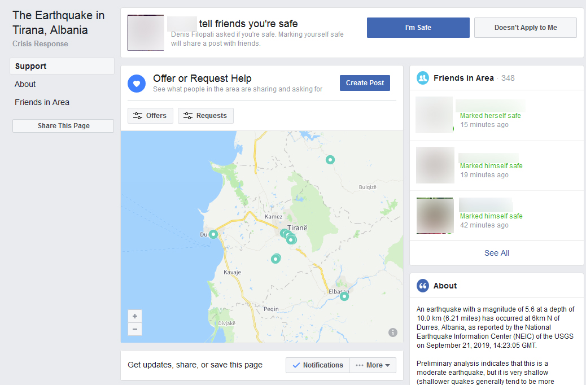586x385 pixels.
Task: Open the map info icon
Action: [x=393, y=333]
